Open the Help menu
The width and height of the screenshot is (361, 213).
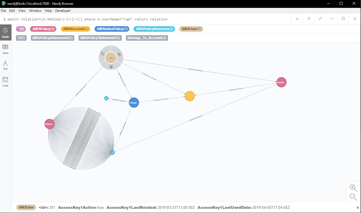click(x=48, y=11)
